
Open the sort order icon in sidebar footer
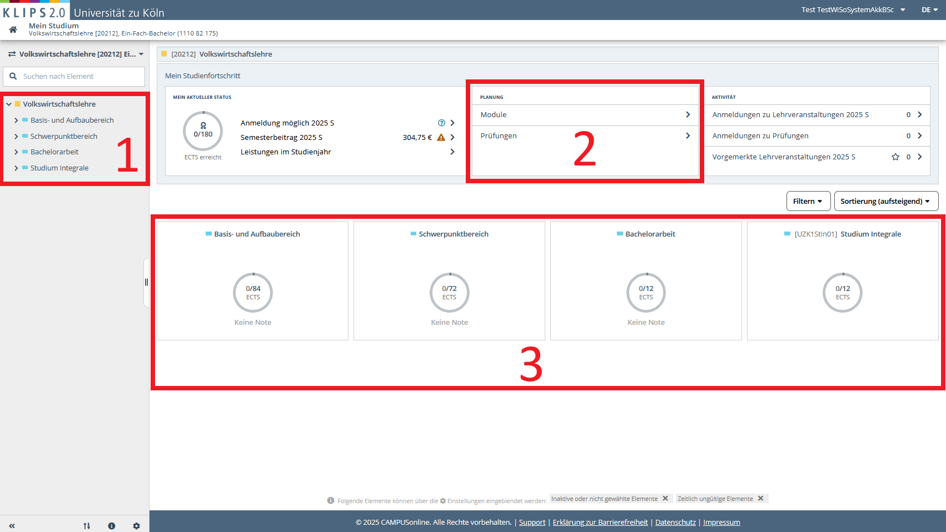click(87, 526)
